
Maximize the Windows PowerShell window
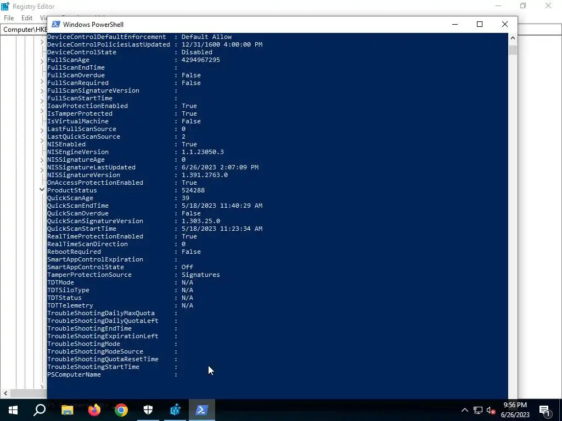(480, 24)
